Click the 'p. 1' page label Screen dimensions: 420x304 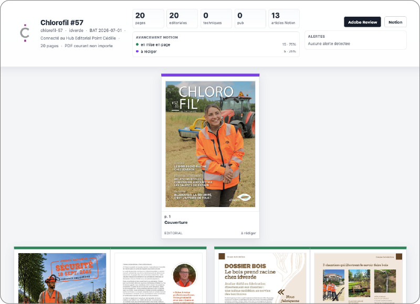pyautogui.click(x=167, y=216)
